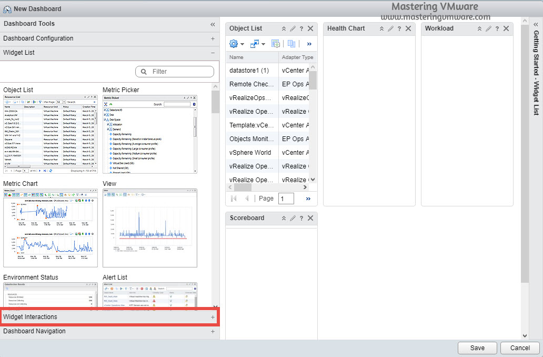The height and width of the screenshot is (357, 543).
Task: Edit the Scoreboard widget
Action: [293, 219]
